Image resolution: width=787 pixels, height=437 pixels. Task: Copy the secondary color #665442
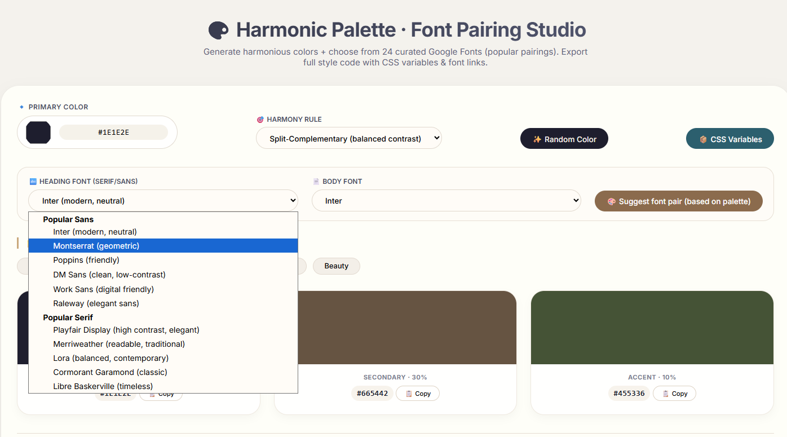pyautogui.click(x=418, y=394)
